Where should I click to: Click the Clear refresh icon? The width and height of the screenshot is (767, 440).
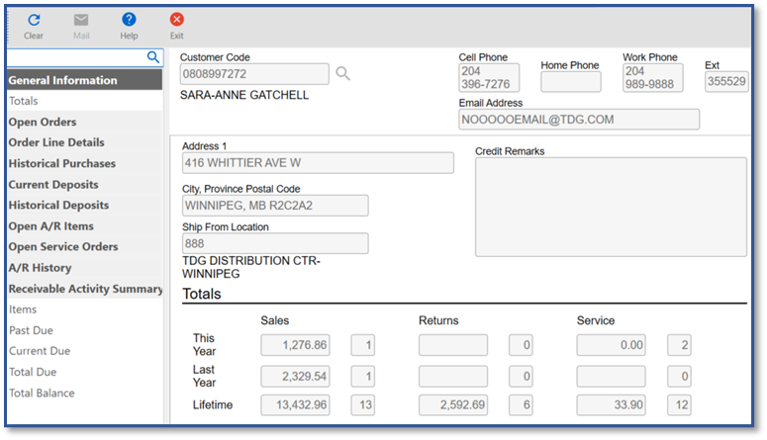tap(34, 20)
